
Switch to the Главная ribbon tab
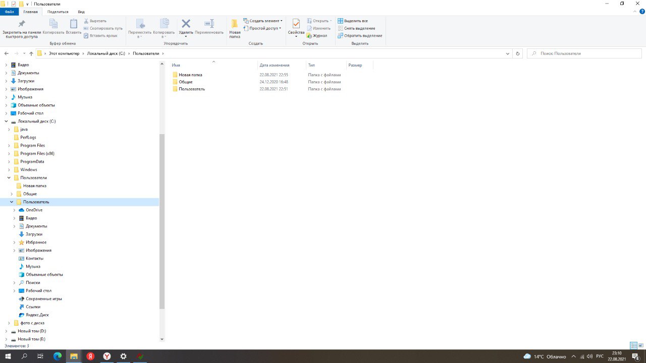(30, 12)
